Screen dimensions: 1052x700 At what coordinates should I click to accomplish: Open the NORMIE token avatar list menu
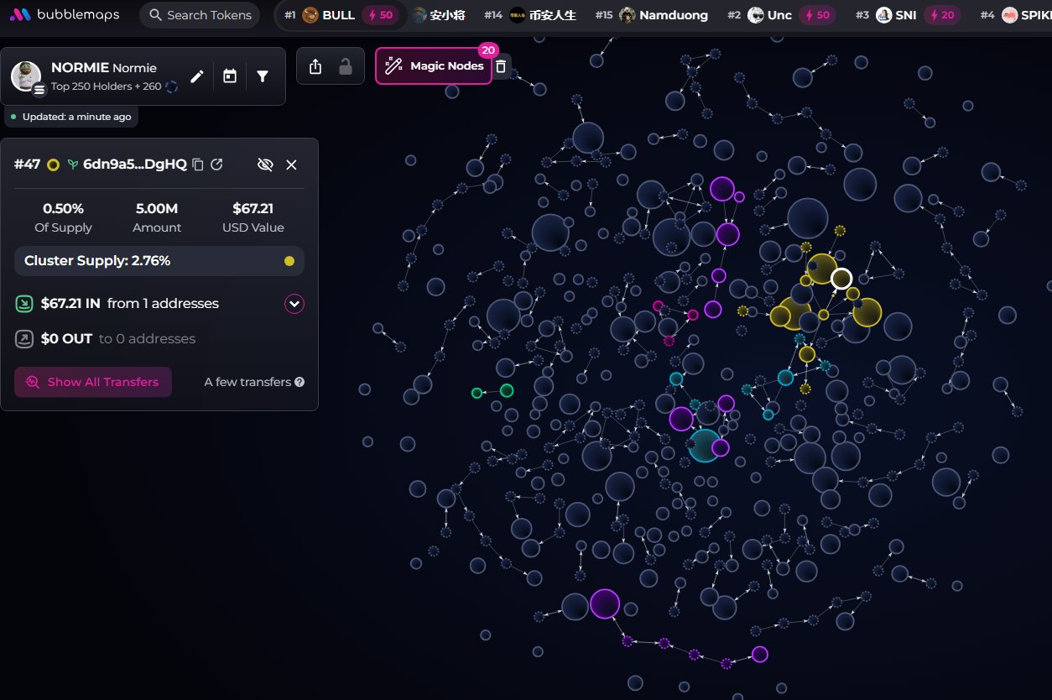[39, 91]
